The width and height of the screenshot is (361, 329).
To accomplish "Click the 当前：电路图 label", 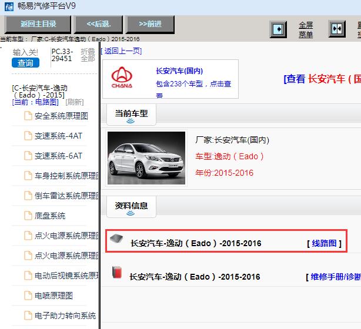I will point(35,102).
